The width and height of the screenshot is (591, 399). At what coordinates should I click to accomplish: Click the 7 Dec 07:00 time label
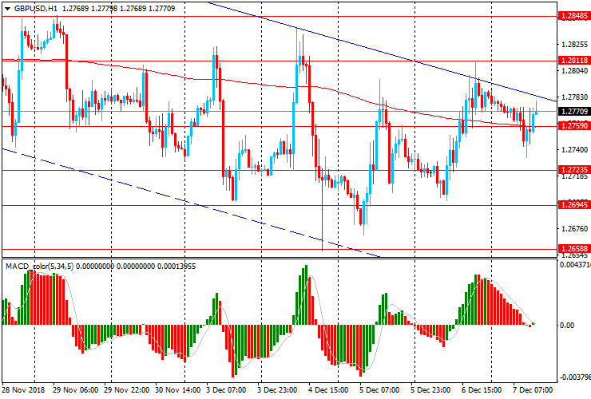(532, 389)
